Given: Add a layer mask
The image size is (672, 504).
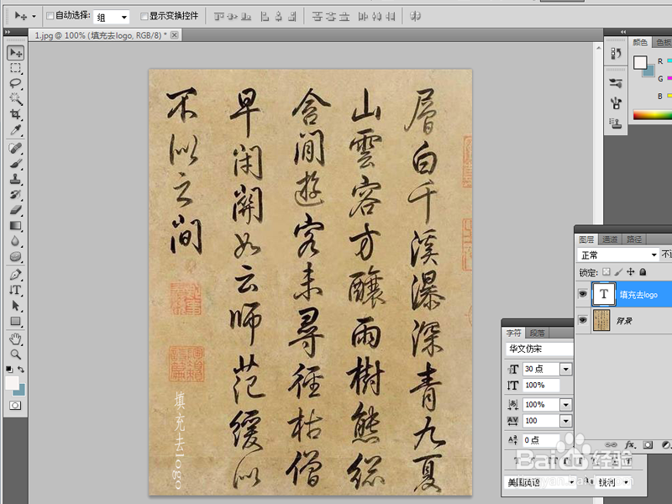Looking at the screenshot, I should click(648, 445).
